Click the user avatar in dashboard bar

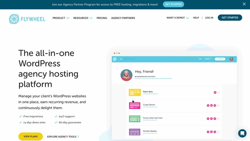point(231,59)
